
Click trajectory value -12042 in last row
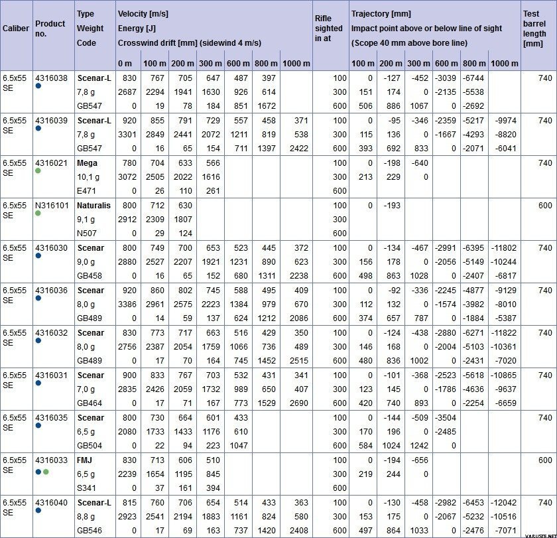point(504,502)
